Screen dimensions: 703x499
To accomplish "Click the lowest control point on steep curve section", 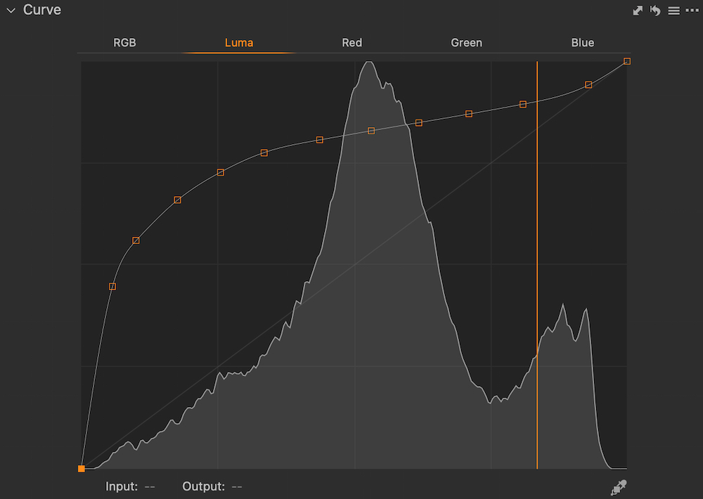I will coord(112,287).
